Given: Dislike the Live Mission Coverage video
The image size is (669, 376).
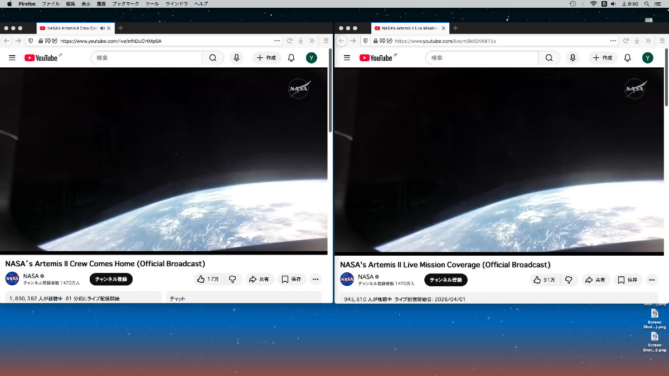Looking at the screenshot, I should (569, 280).
